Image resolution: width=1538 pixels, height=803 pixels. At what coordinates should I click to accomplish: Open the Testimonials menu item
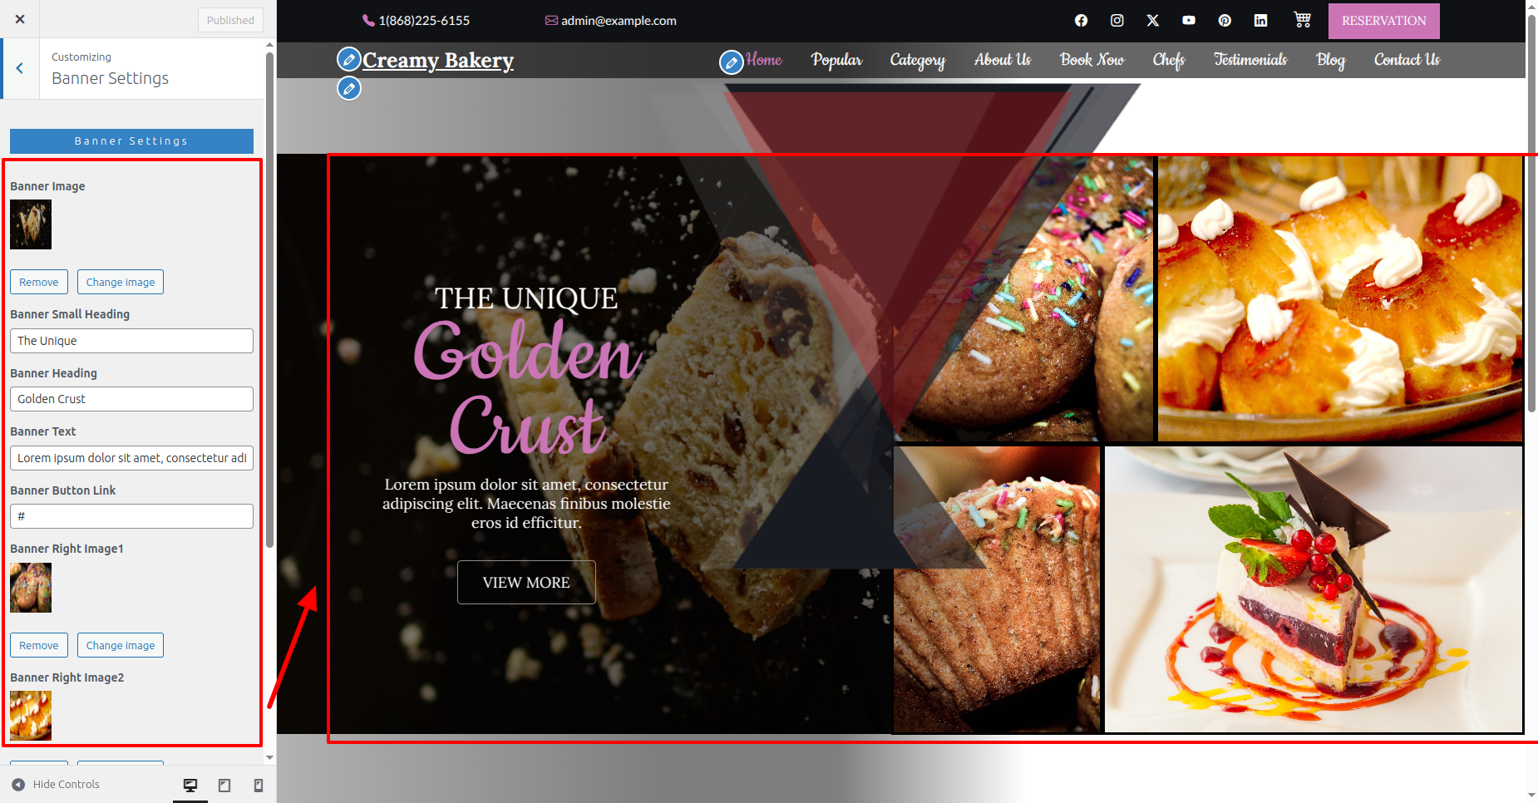(1250, 60)
